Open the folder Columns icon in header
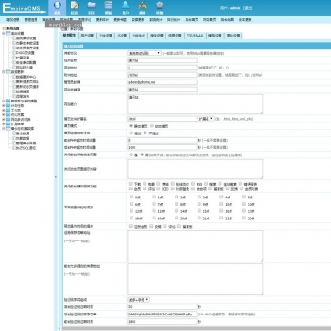331x331 pixels. click(91, 7)
